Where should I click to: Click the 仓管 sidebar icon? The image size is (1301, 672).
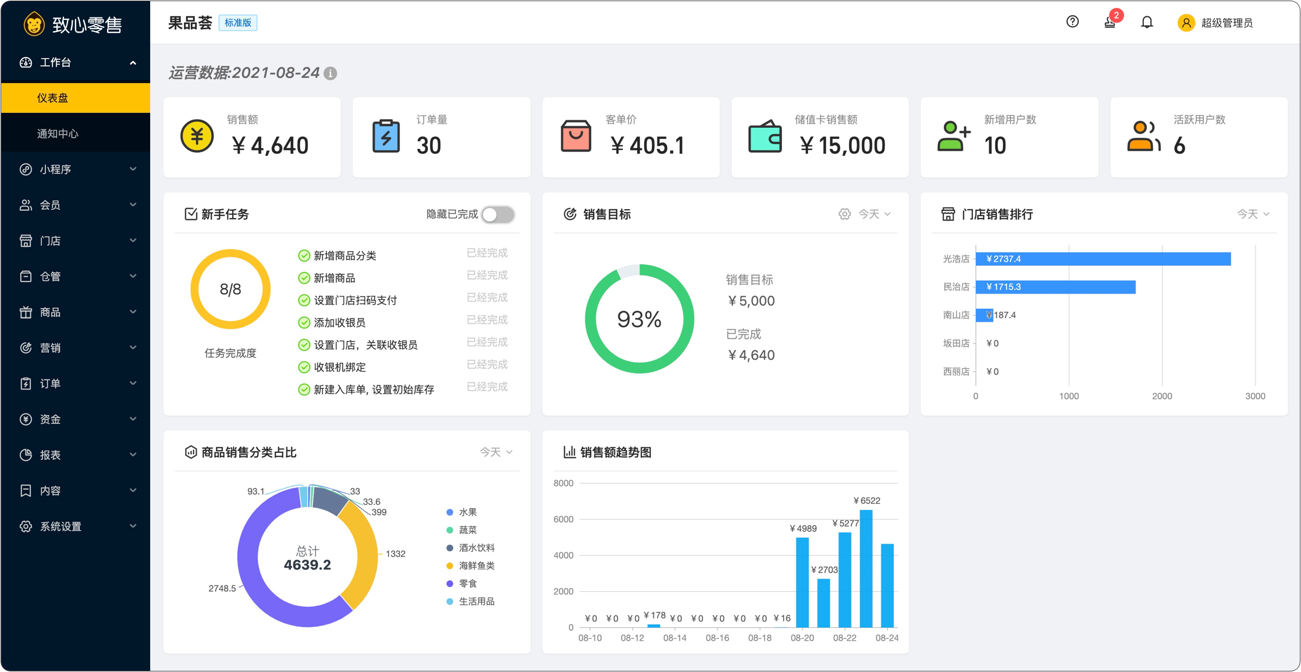(26, 276)
